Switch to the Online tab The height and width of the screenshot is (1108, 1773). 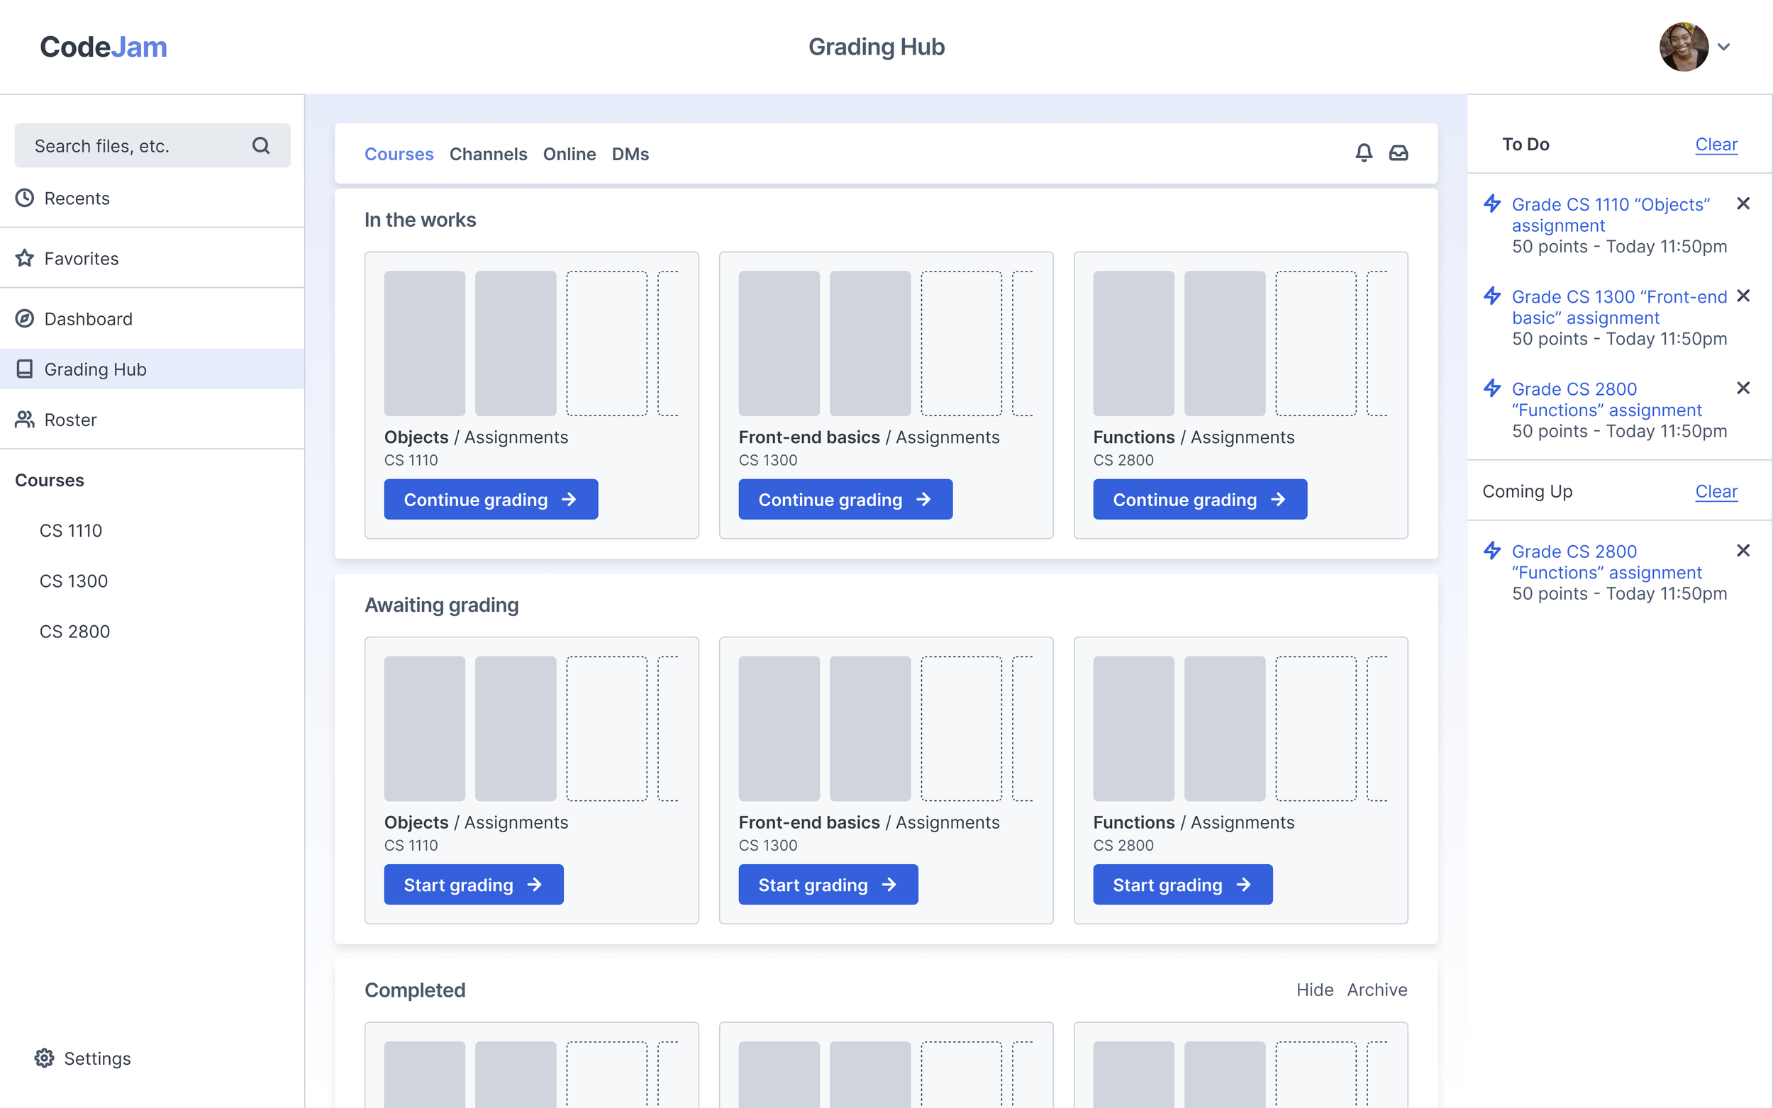[x=569, y=154]
